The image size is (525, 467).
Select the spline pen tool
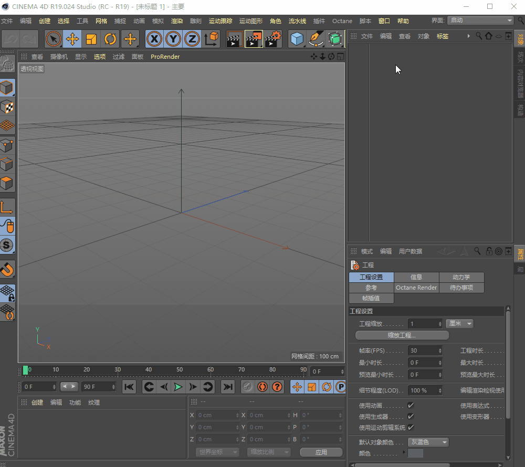point(316,39)
